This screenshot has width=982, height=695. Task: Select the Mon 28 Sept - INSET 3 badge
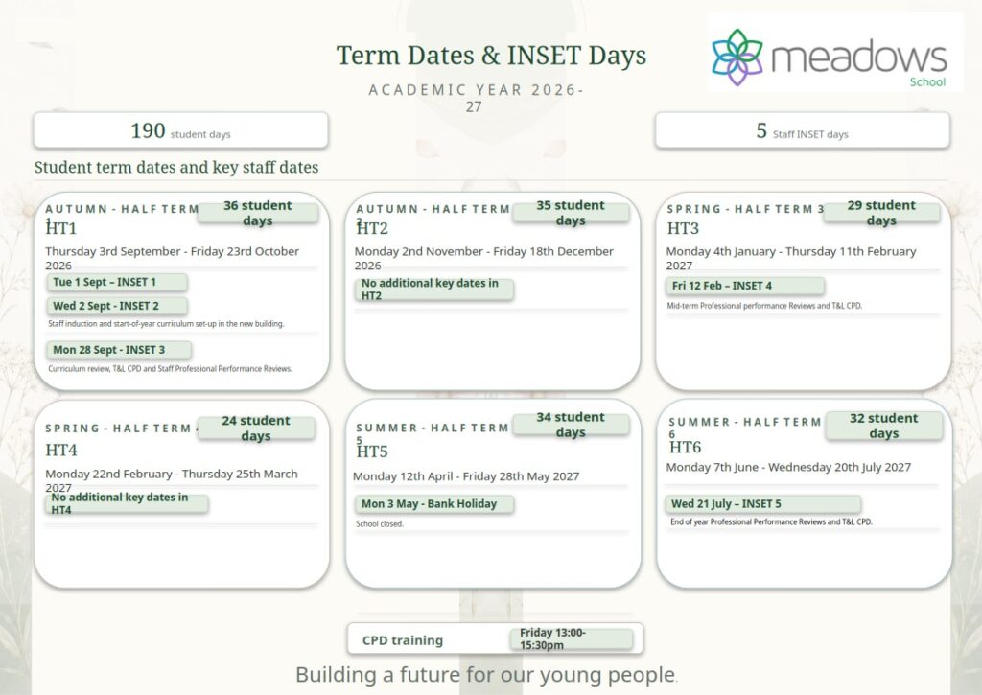point(119,350)
